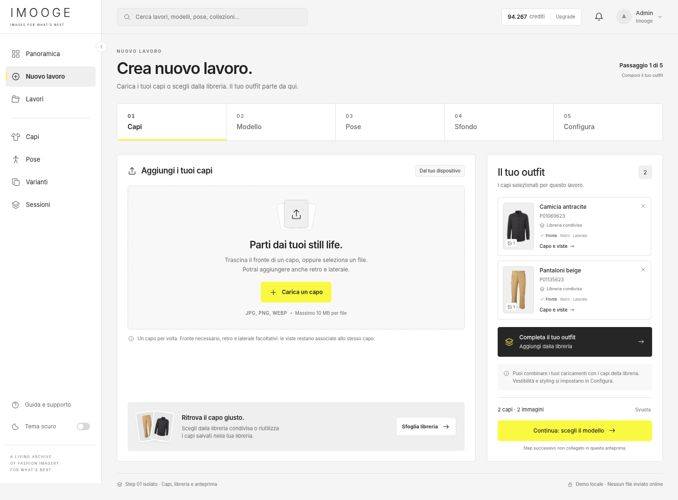Collapse the sidebar with the chevron button
This screenshot has width=678, height=500.
point(101,47)
